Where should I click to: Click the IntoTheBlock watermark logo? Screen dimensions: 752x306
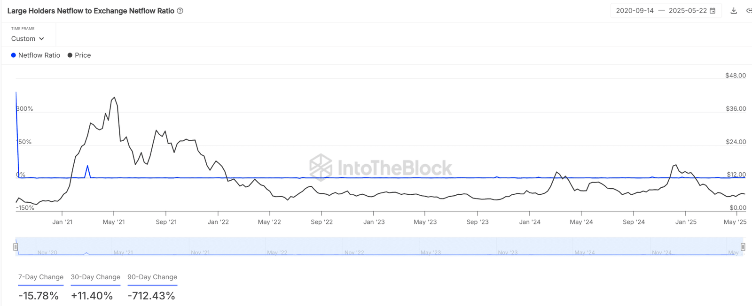(321, 167)
